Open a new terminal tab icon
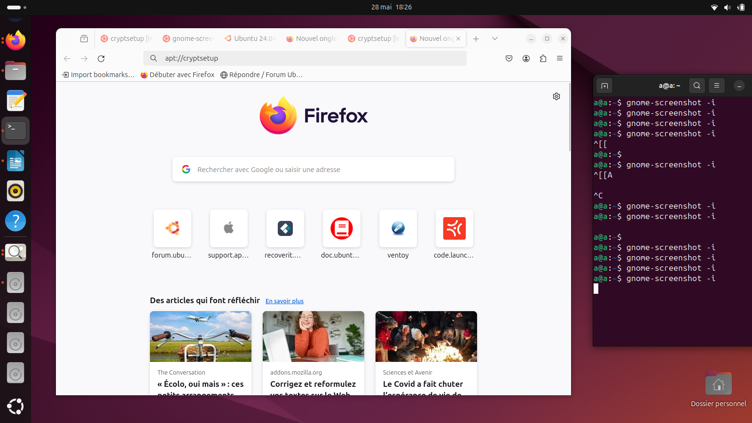 coord(604,86)
